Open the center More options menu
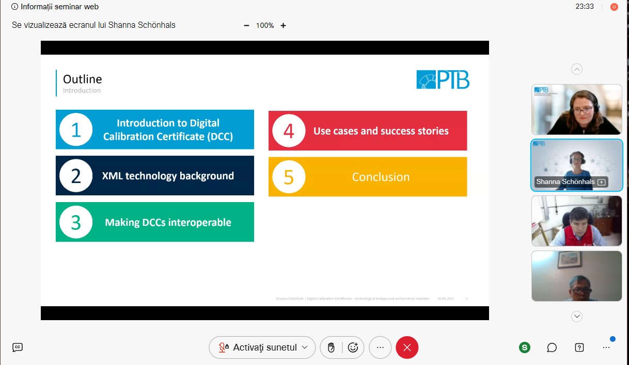Image resolution: width=629 pixels, height=365 pixels. [x=381, y=347]
